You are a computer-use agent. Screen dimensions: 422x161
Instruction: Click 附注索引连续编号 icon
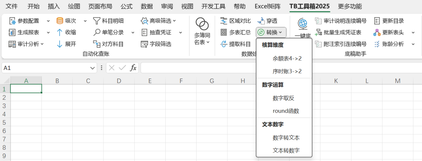tap(318, 44)
